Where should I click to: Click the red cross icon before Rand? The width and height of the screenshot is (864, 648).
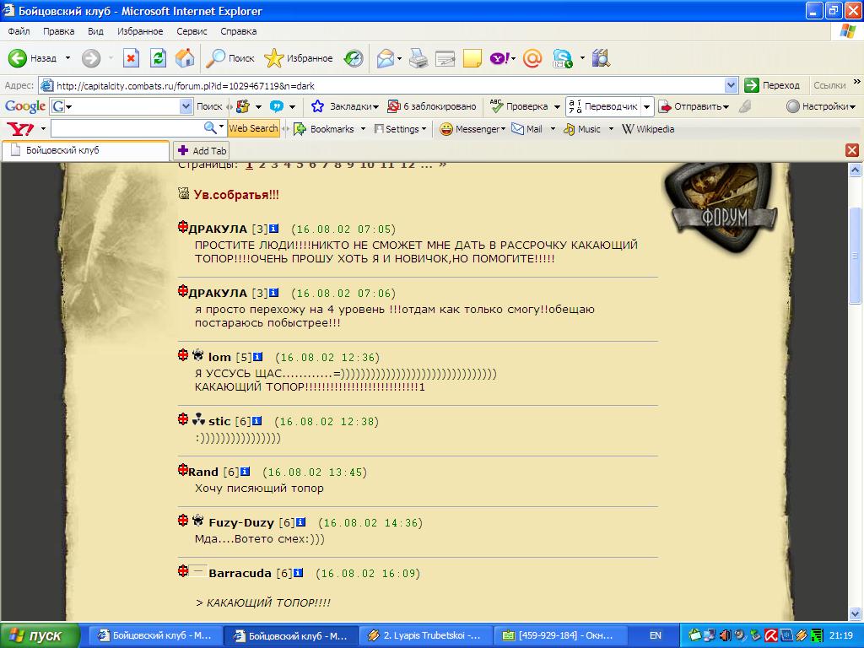point(183,470)
